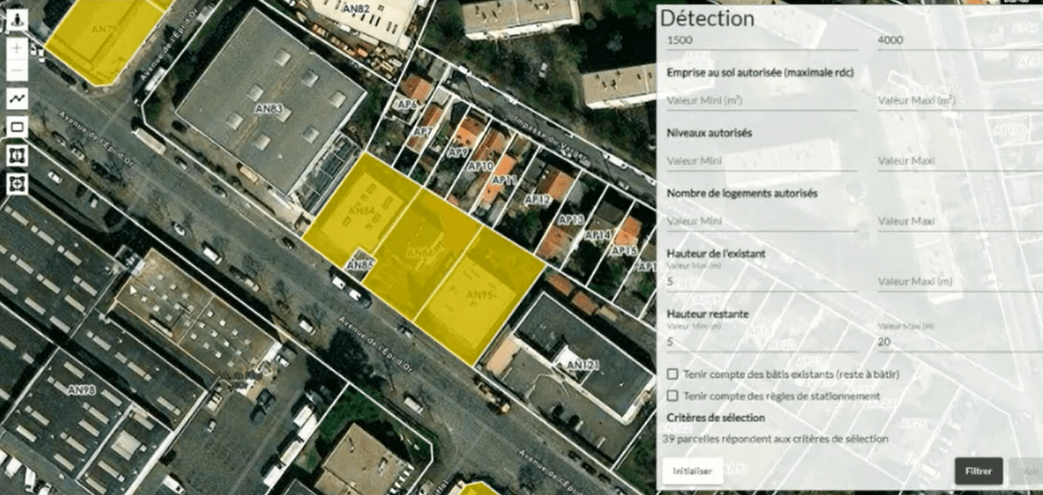Zoom out with the minus button
Viewport: 1043px width, 495px height.
17,70
